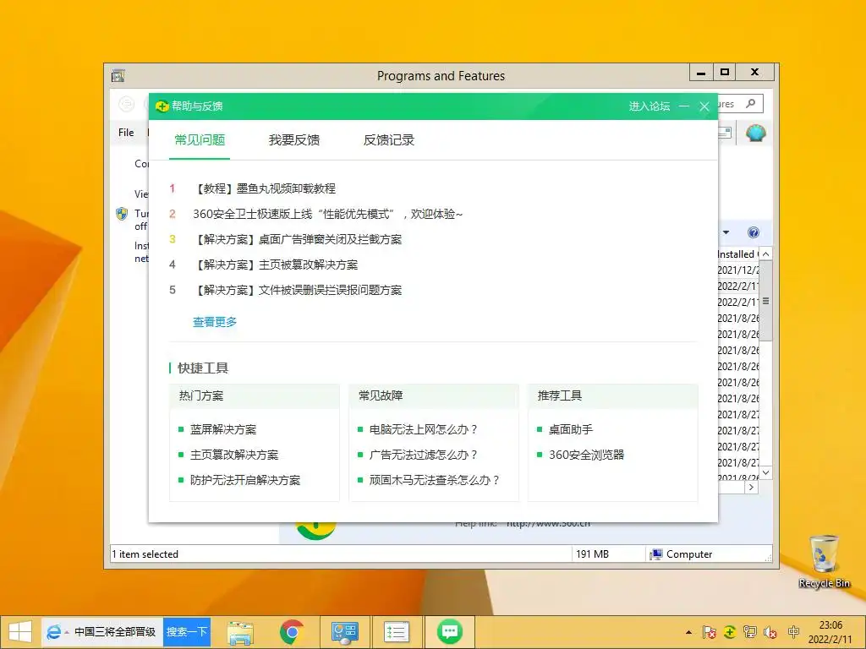Open the 我要反馈 tab
This screenshot has height=649, width=866.
tap(293, 140)
